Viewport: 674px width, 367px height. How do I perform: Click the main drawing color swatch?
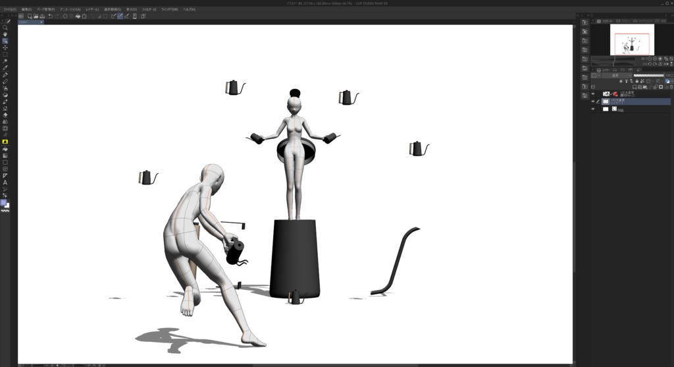tap(3, 203)
